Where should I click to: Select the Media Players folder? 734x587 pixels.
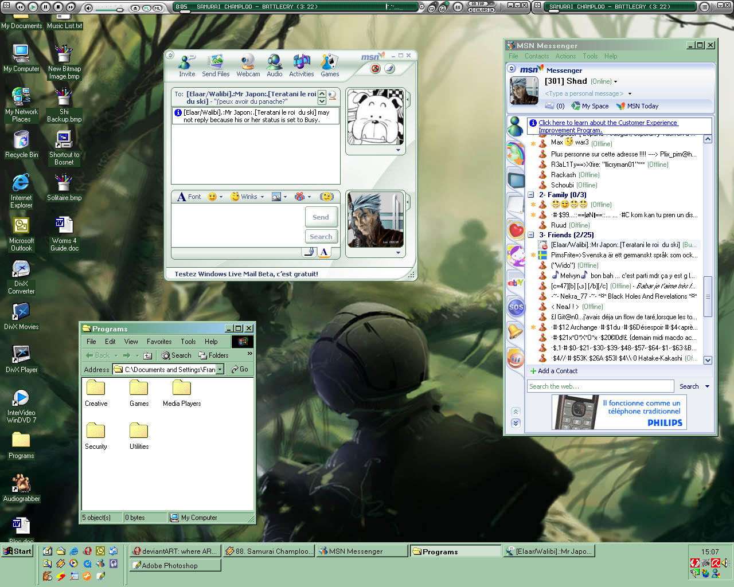(182, 394)
